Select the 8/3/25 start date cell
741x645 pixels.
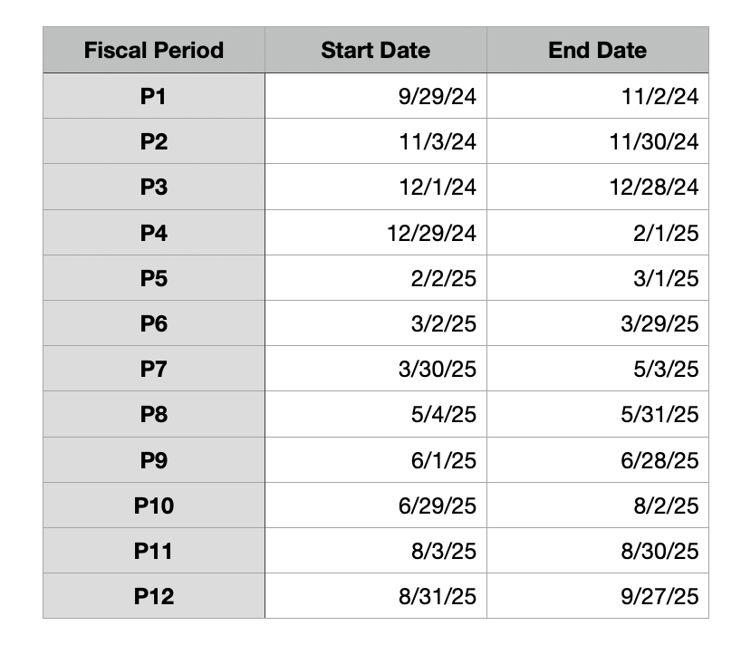(x=376, y=551)
